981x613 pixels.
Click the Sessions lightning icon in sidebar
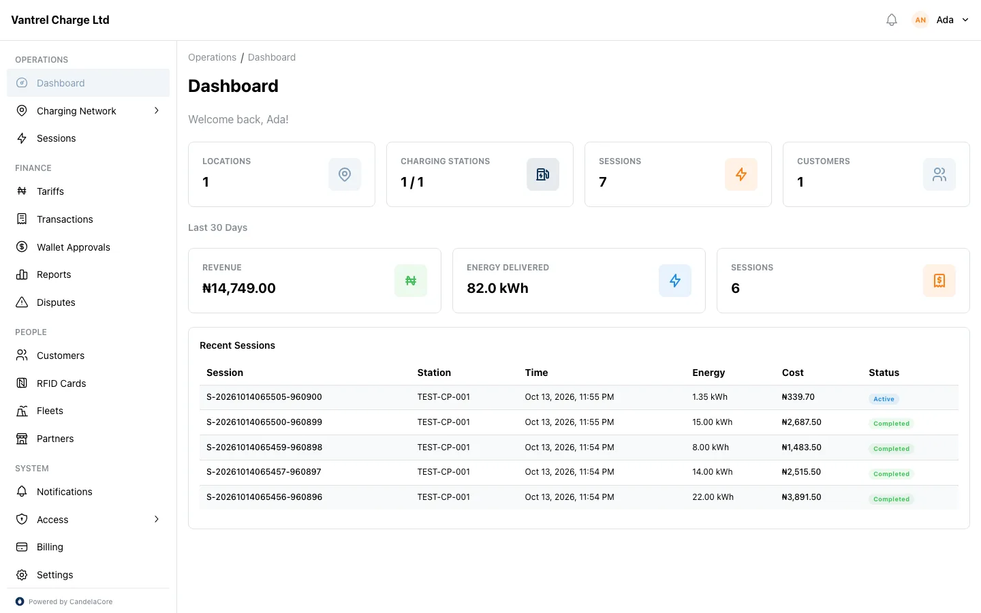(22, 138)
